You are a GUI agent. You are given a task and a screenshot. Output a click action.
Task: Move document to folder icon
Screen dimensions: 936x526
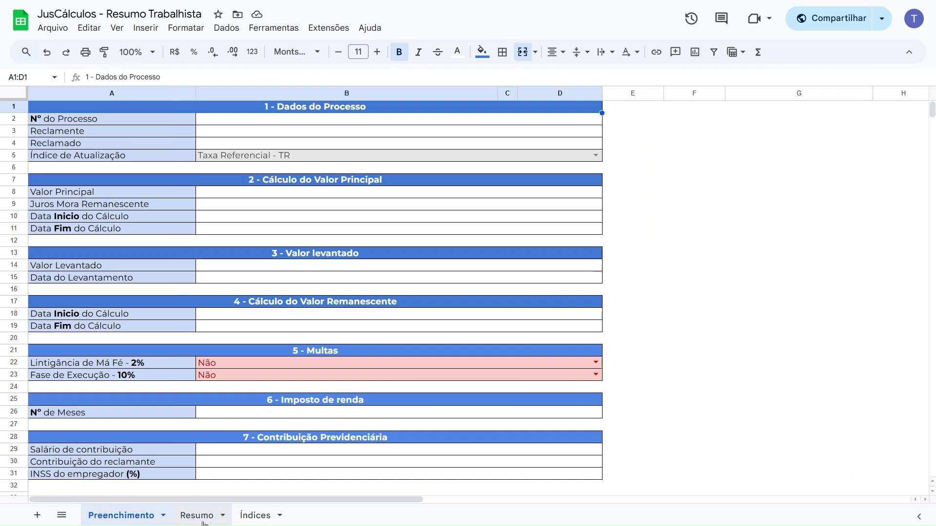[237, 14]
